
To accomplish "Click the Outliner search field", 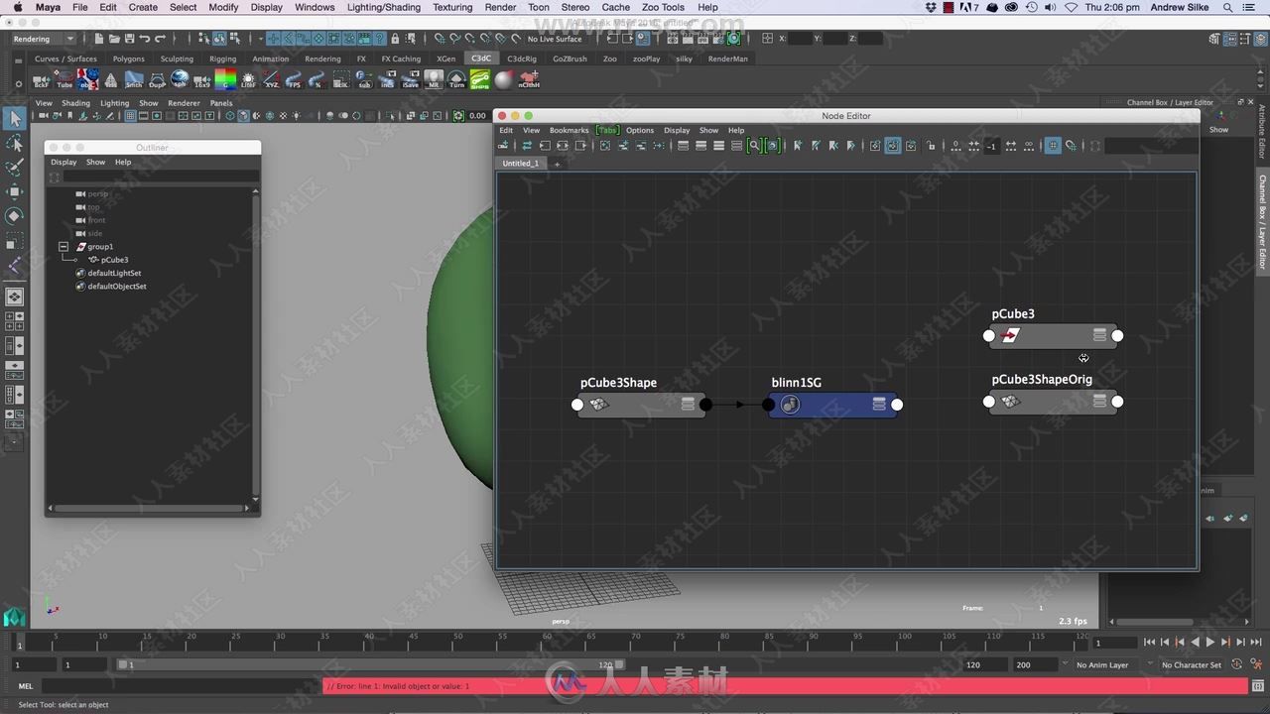I will [x=161, y=176].
